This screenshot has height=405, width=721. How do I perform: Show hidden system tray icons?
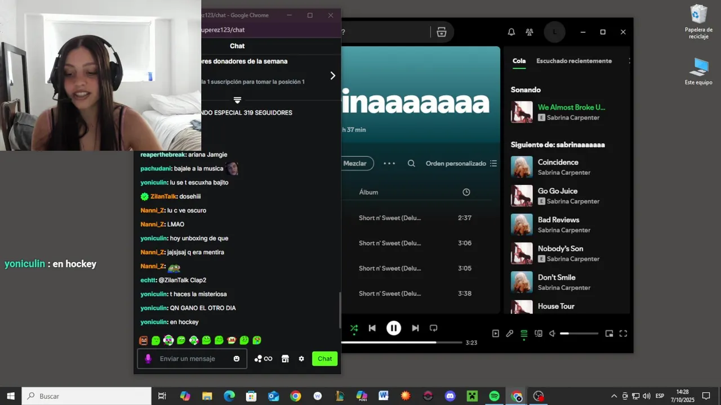coord(614,396)
